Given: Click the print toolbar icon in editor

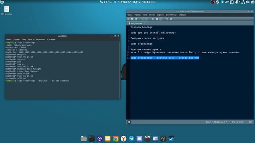Looking at the screenshot, I should click(132, 19).
